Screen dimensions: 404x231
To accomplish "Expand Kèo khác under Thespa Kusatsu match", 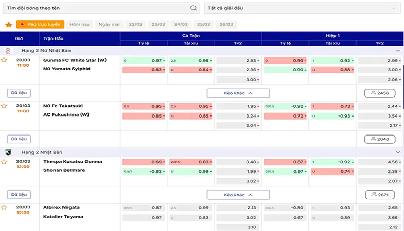I will [x=238, y=195].
